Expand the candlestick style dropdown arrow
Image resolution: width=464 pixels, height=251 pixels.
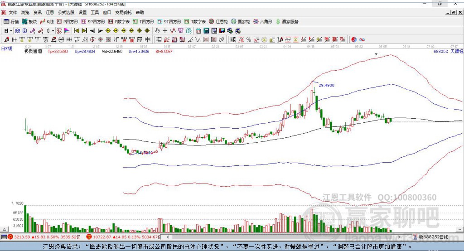tap(53, 31)
